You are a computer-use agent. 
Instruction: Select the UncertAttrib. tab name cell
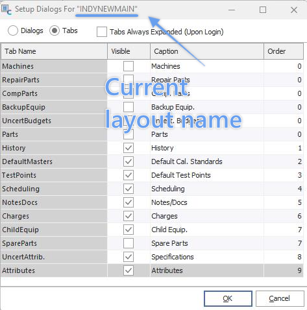54,257
